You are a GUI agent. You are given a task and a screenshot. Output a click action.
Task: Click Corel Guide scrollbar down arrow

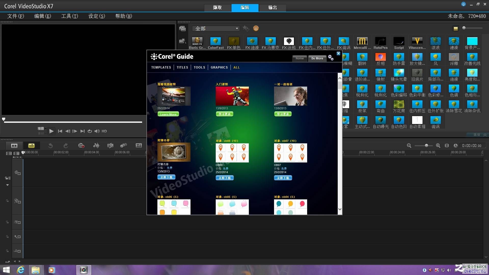pos(340,209)
